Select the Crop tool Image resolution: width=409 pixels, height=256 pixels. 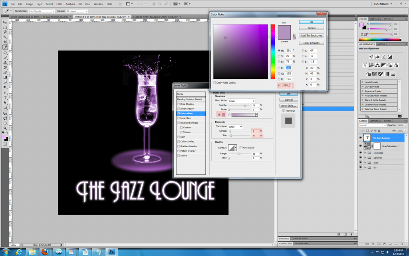pyautogui.click(x=5, y=42)
